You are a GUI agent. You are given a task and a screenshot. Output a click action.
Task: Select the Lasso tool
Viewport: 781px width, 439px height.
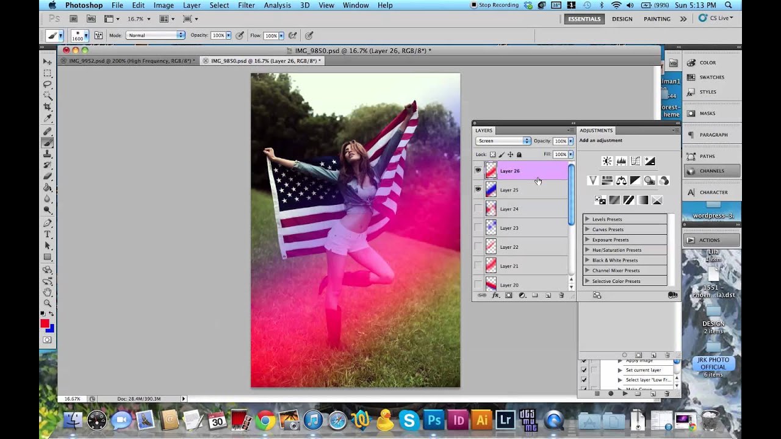[48, 84]
